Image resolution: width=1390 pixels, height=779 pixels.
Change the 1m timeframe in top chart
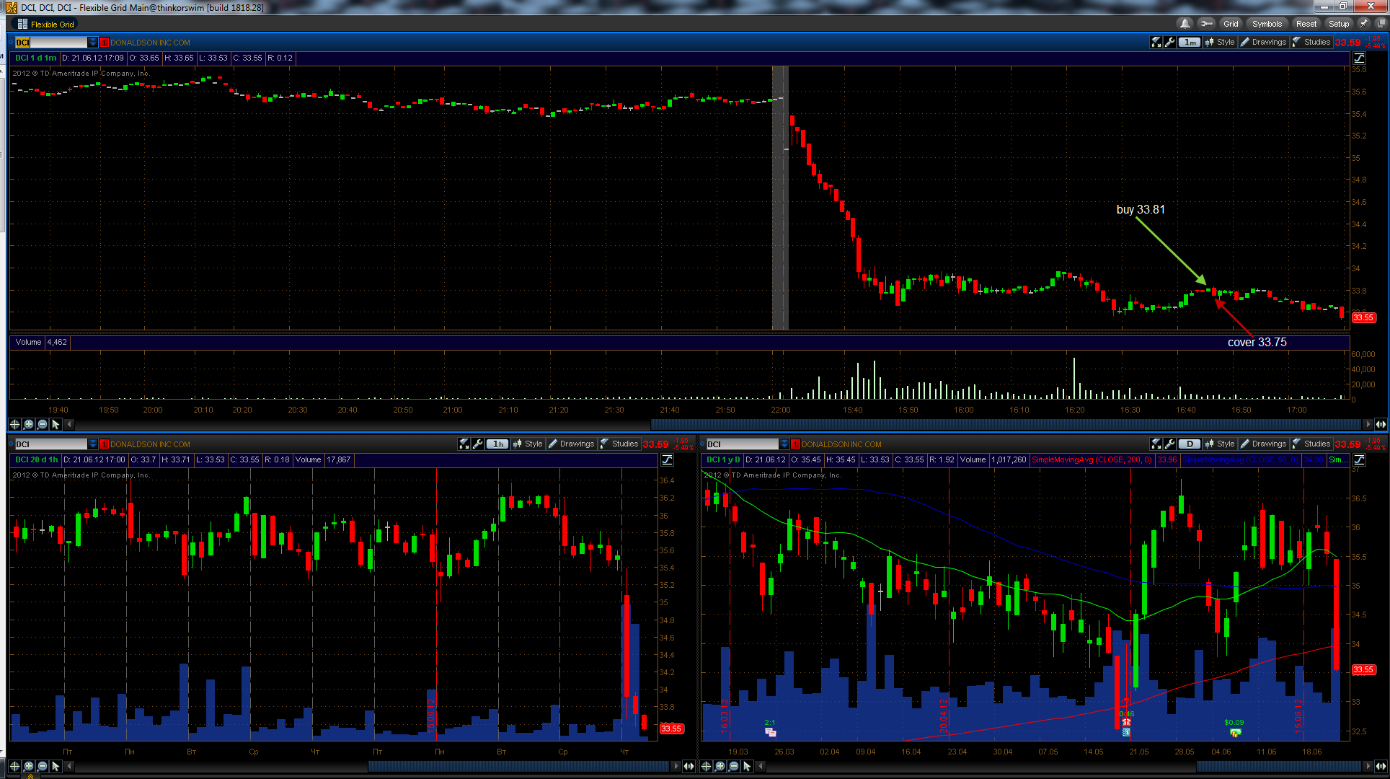1190,43
